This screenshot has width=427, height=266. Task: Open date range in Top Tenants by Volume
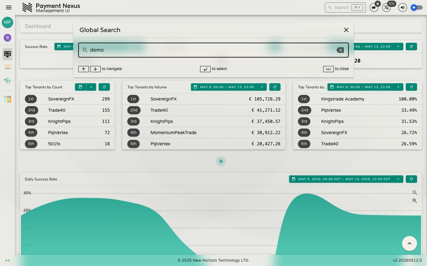224,87
